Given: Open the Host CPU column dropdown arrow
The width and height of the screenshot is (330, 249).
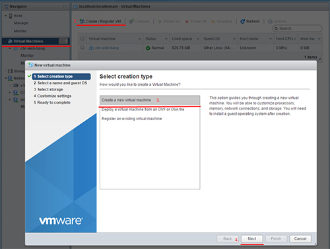Looking at the screenshot, I should [x=295, y=39].
